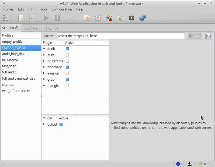Open the proxy tool monitors icon
The height and width of the screenshot is (167, 215).
coord(143,18)
